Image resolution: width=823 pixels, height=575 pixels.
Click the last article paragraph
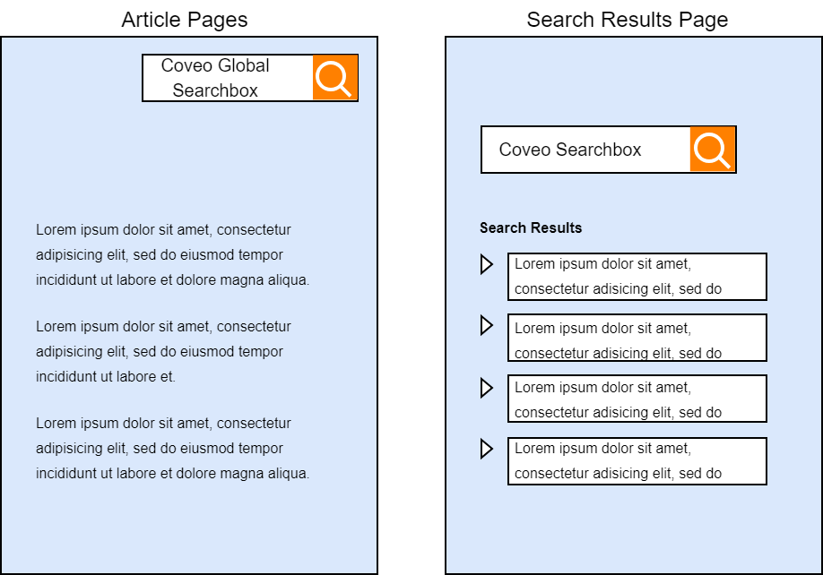coord(173,448)
